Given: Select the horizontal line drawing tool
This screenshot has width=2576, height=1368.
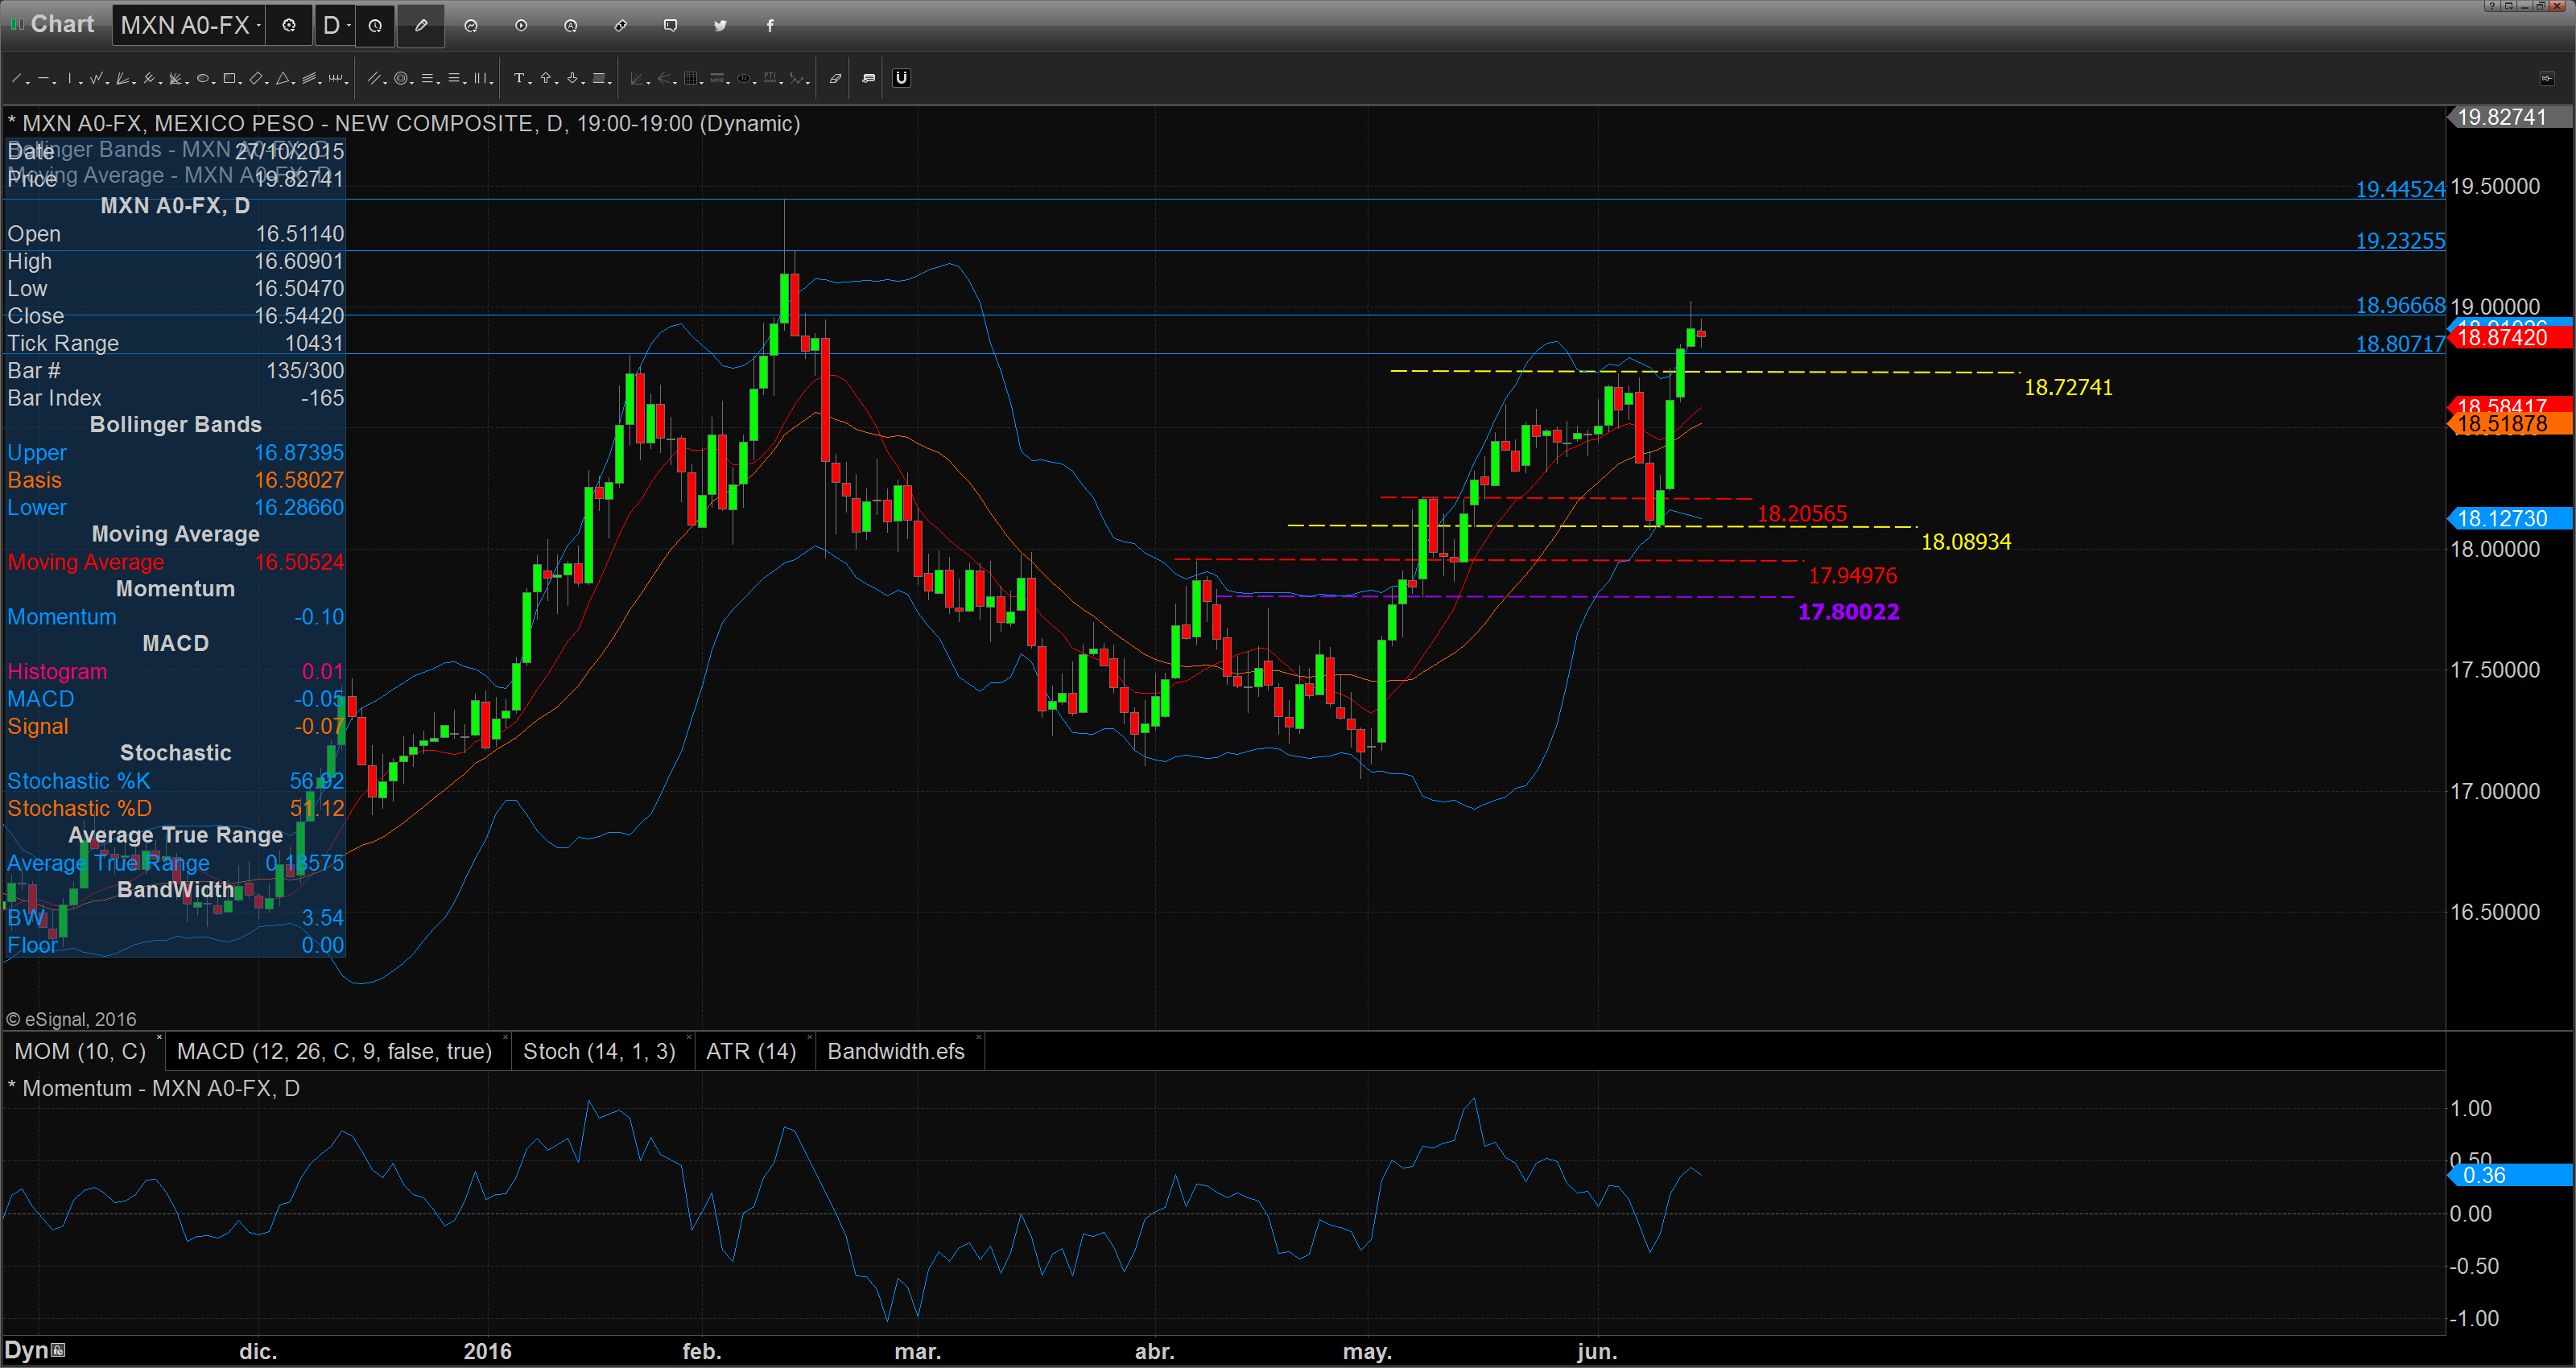Looking at the screenshot, I should pyautogui.click(x=44, y=78).
